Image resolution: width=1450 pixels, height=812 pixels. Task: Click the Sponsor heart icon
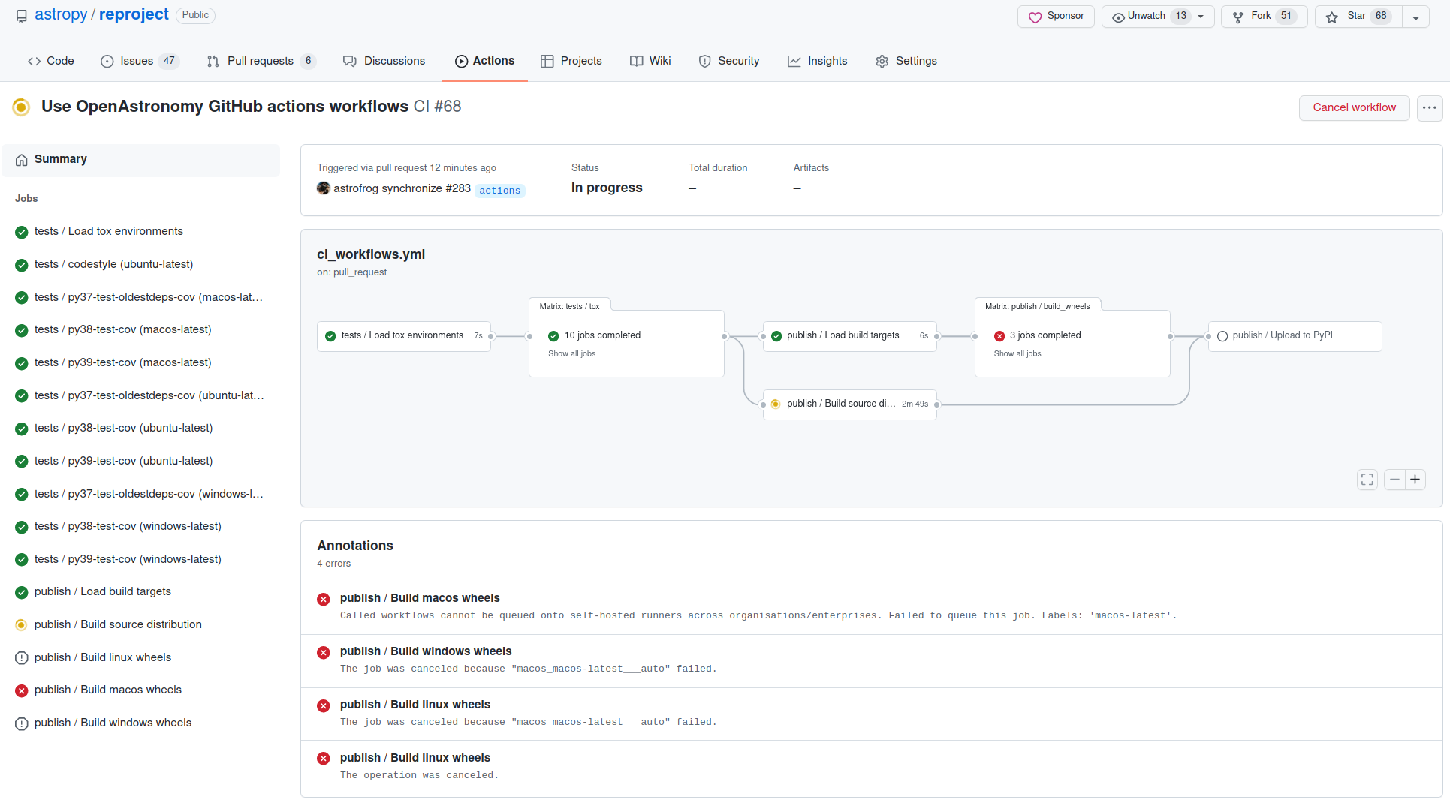coord(1035,16)
